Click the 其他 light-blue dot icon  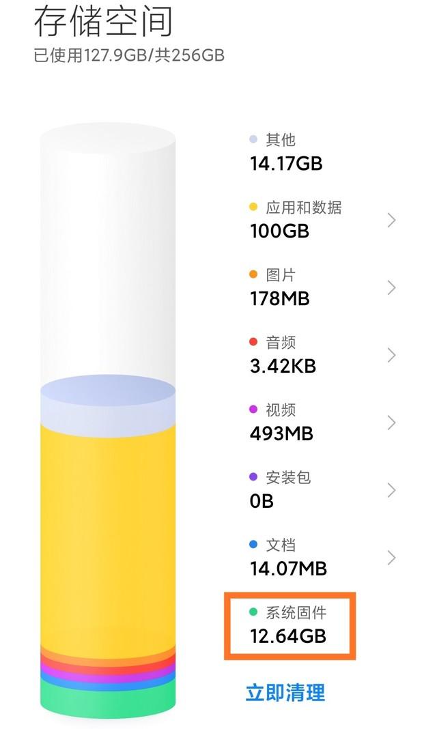[253, 139]
